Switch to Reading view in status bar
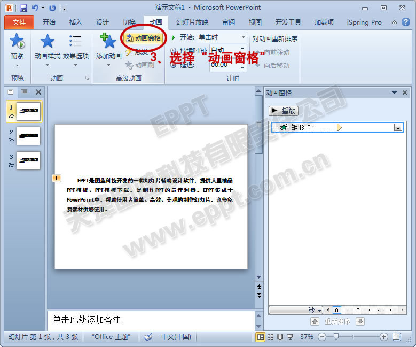416x347 pixels. point(281,337)
